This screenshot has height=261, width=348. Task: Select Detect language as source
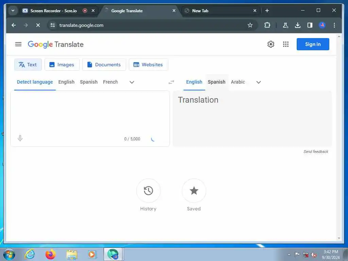(x=35, y=82)
